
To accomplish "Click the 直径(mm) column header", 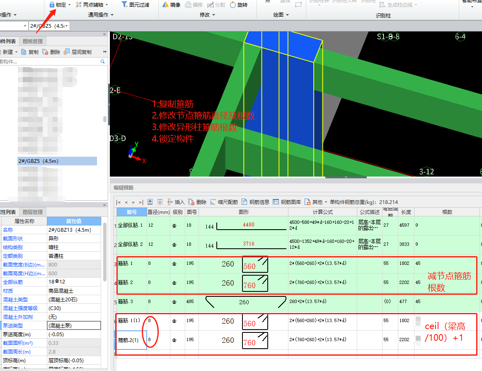I will [158, 212].
